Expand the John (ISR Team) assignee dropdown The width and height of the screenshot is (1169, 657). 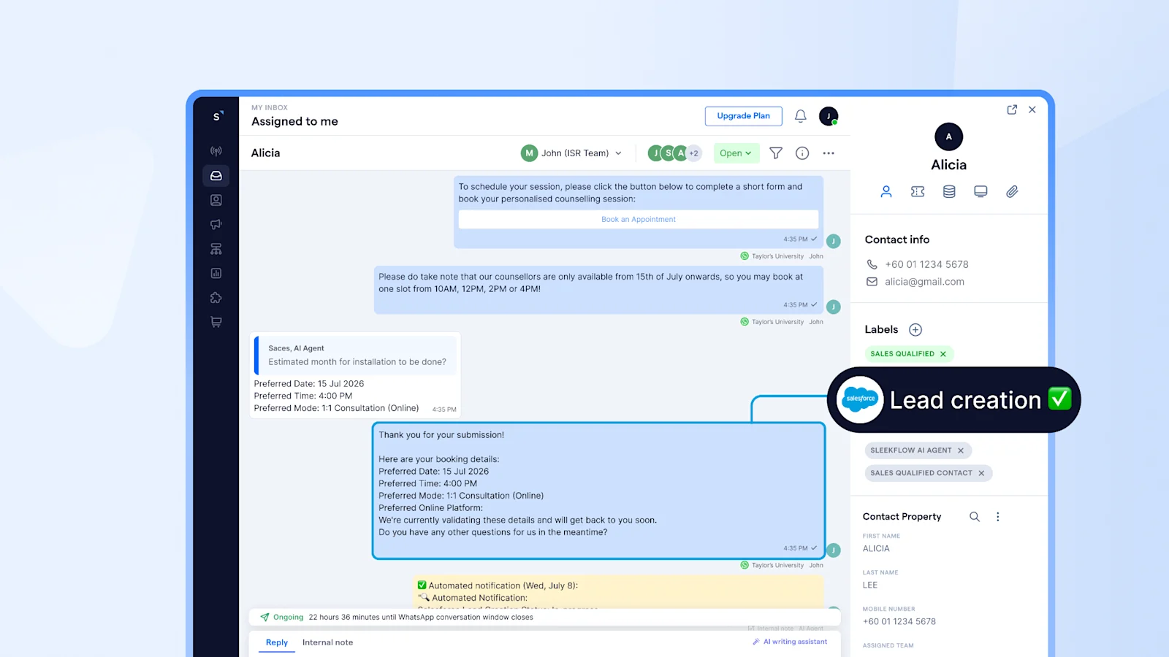[572, 153]
